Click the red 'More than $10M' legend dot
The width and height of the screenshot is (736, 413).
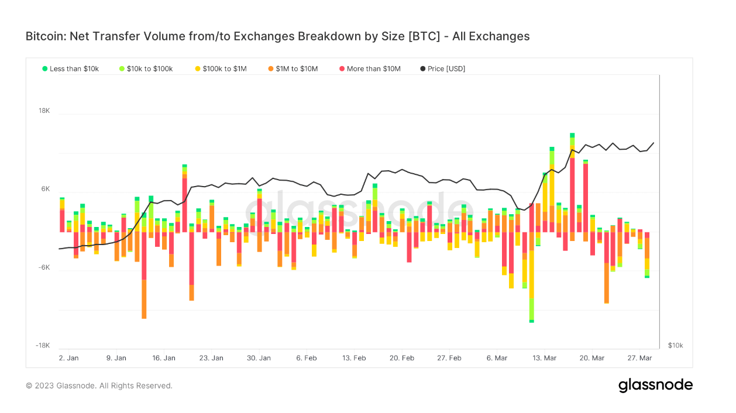[342, 68]
